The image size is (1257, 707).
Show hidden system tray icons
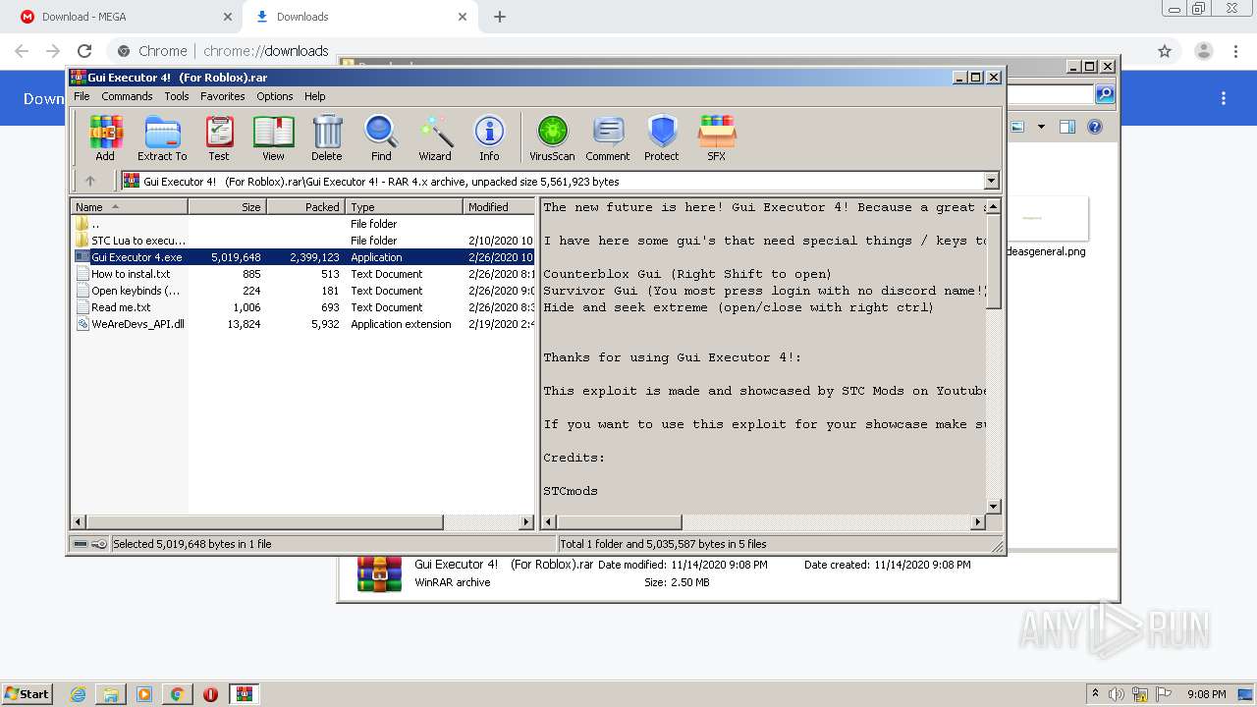point(1095,694)
